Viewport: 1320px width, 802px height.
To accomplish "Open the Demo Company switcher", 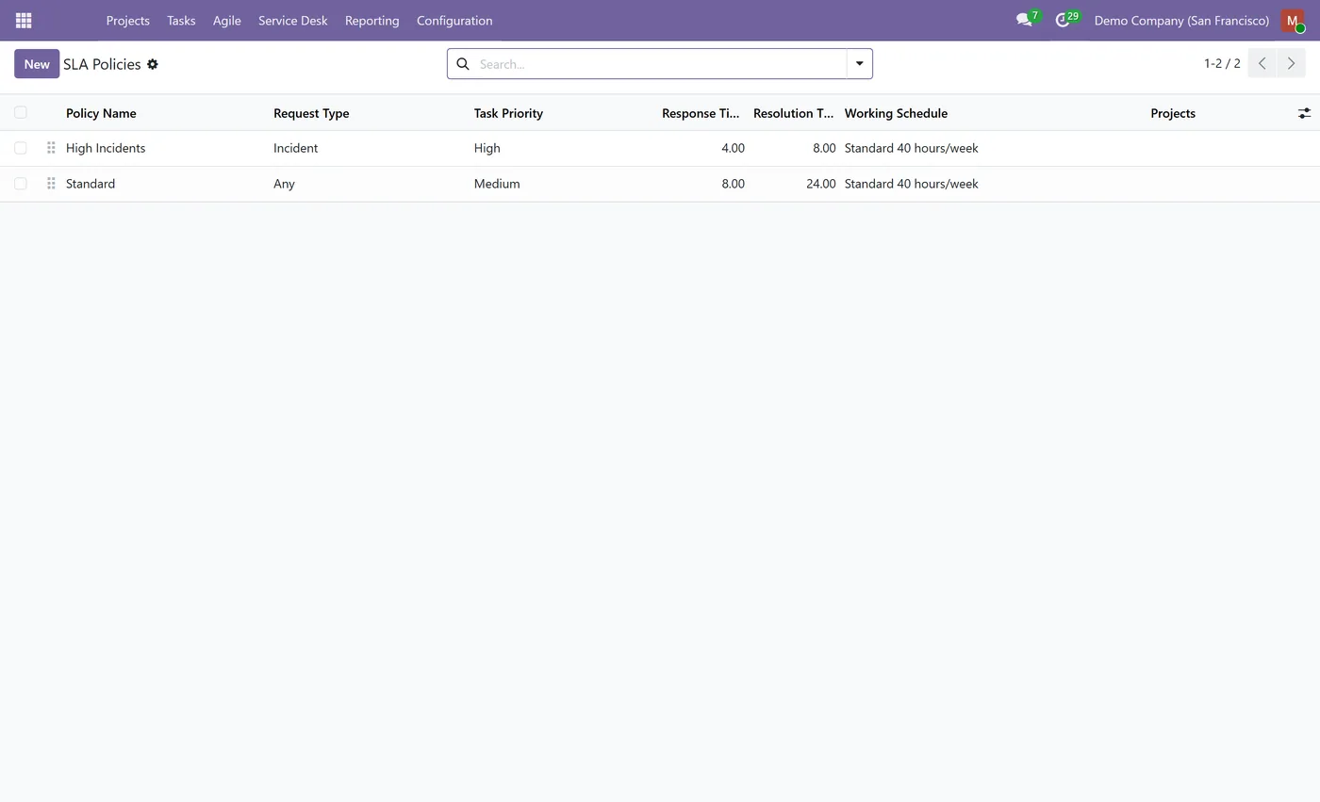I will 1181,20.
